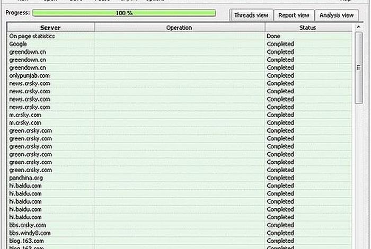Select the bbs.crsky.com row

point(179,225)
